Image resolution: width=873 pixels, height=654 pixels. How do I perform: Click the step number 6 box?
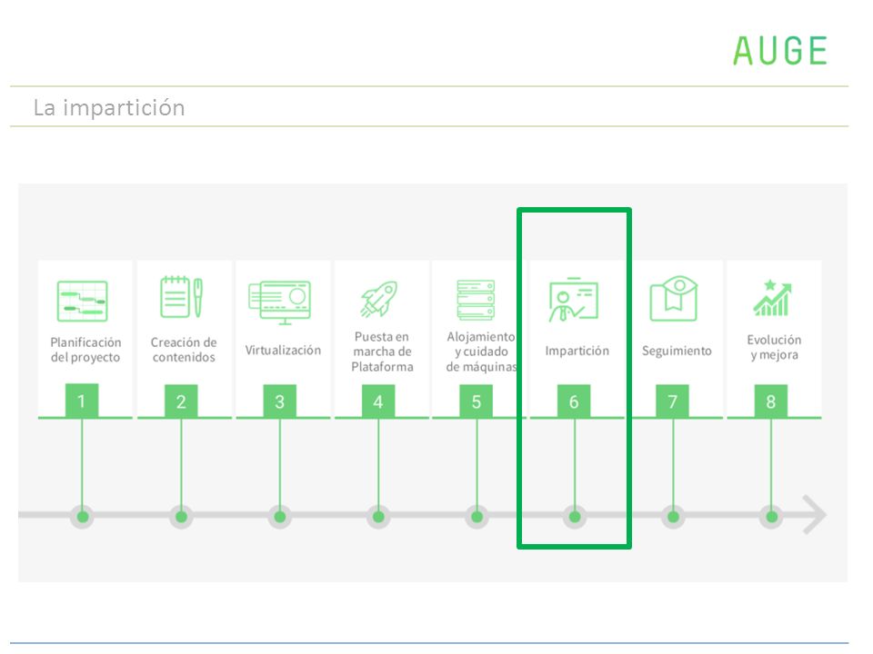(574, 401)
